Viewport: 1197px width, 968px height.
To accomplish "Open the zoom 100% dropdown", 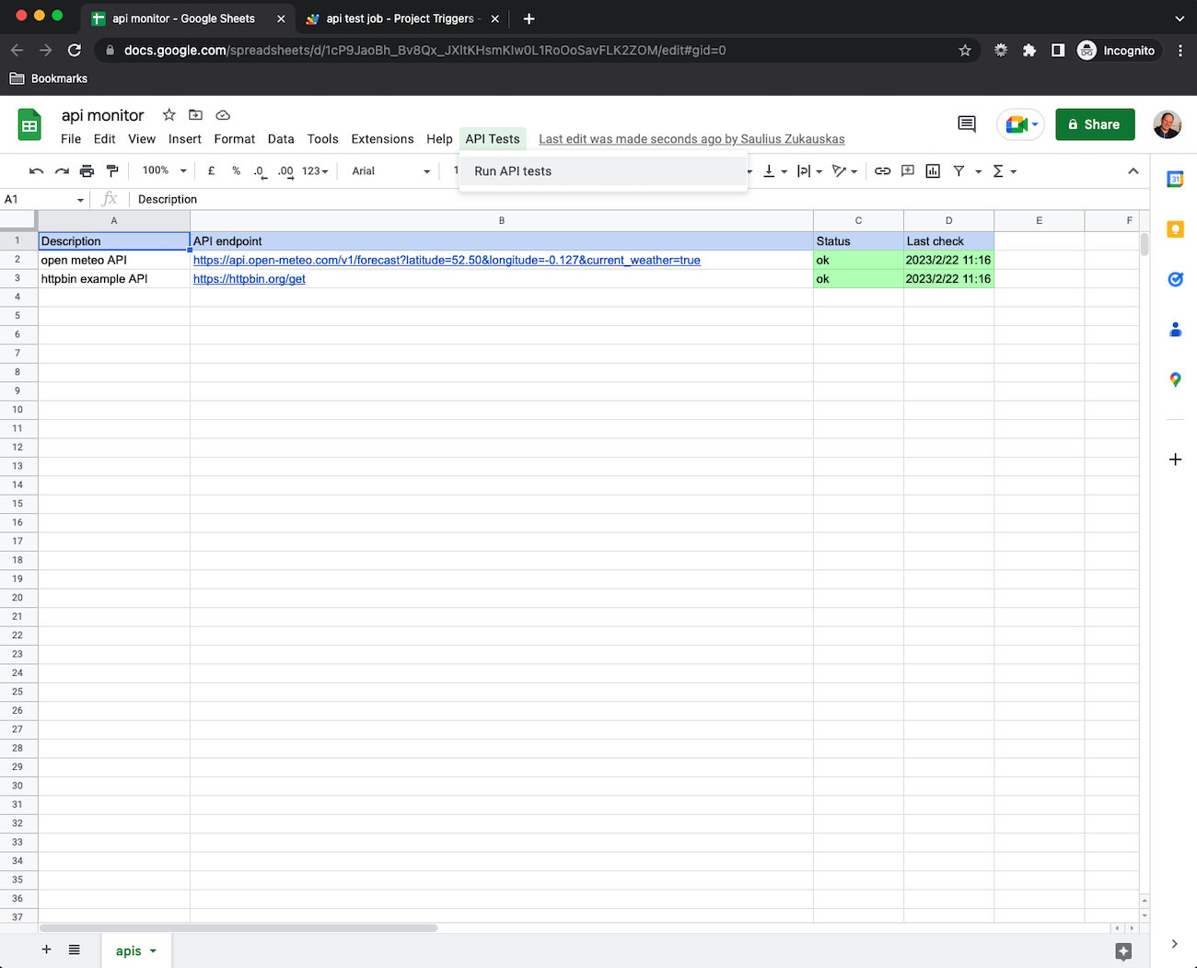I will tap(164, 171).
